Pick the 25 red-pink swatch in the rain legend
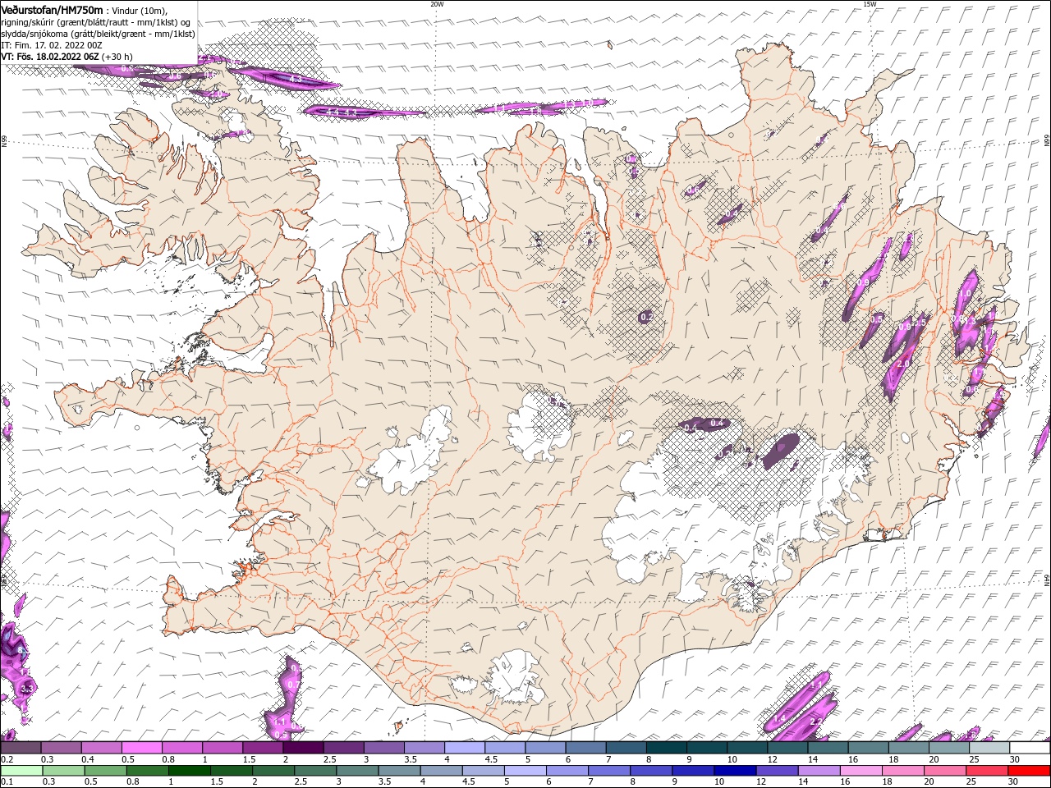 (x=988, y=771)
